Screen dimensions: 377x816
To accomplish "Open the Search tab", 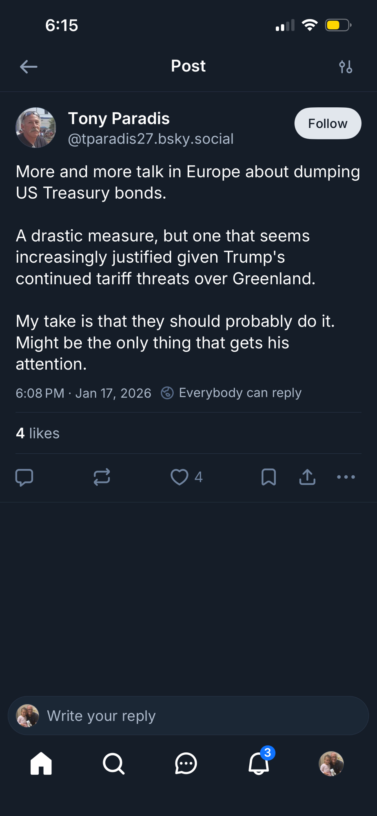I will pyautogui.click(x=113, y=763).
